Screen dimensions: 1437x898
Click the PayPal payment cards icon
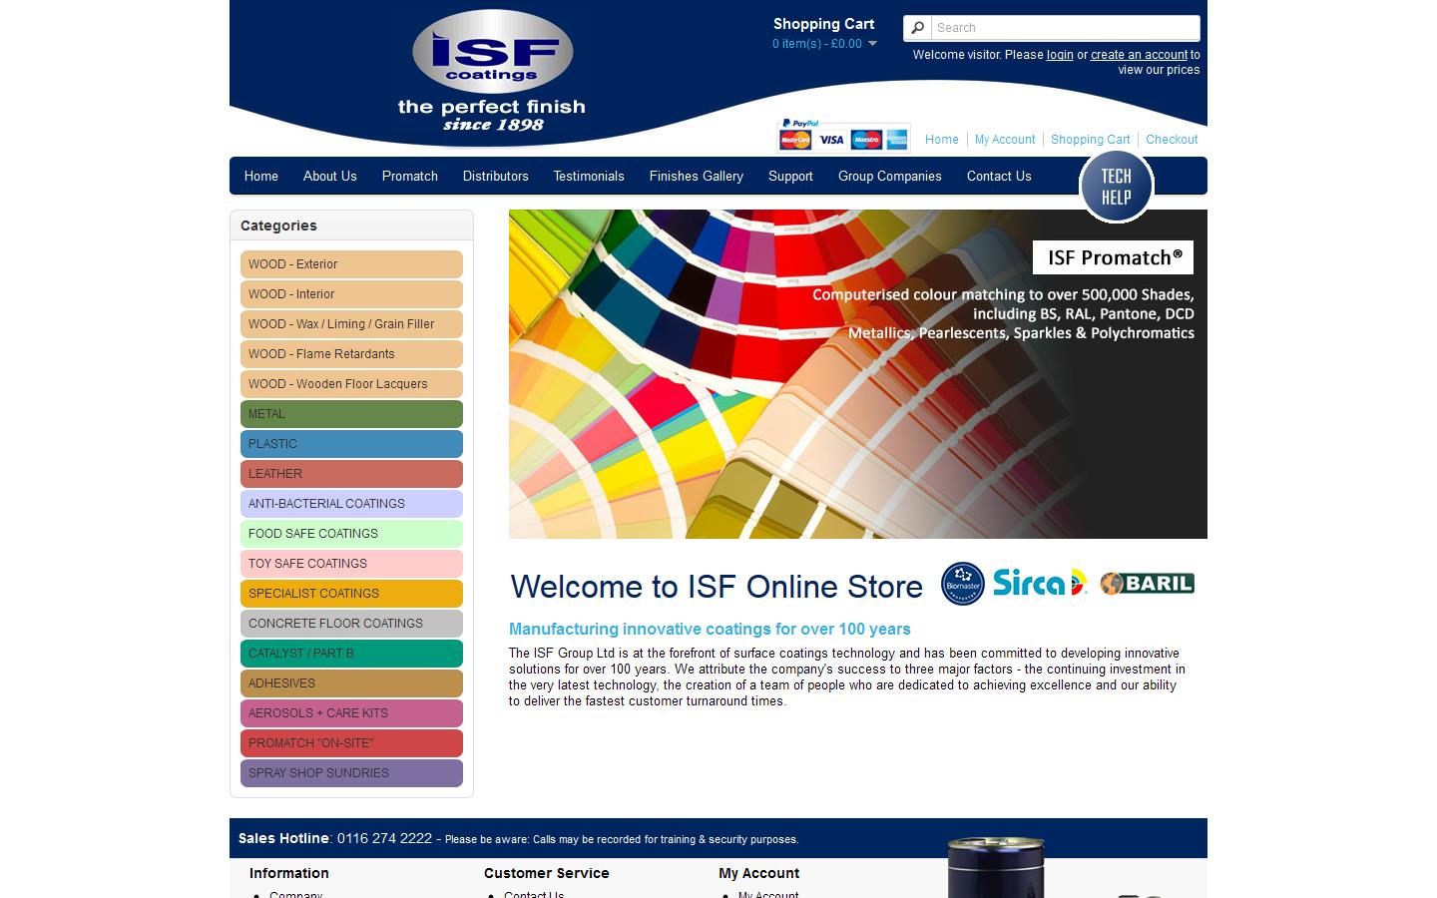click(843, 137)
